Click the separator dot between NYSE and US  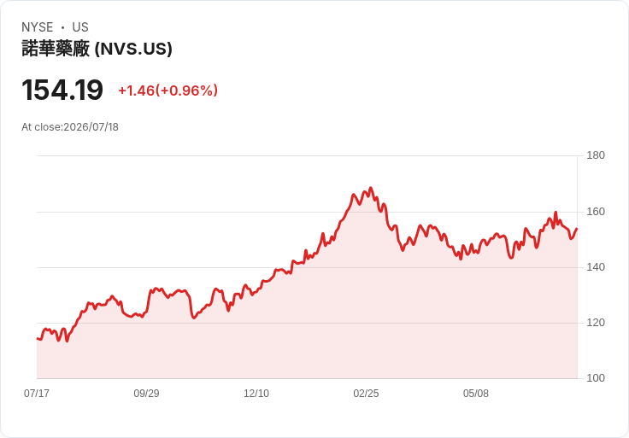pos(62,27)
